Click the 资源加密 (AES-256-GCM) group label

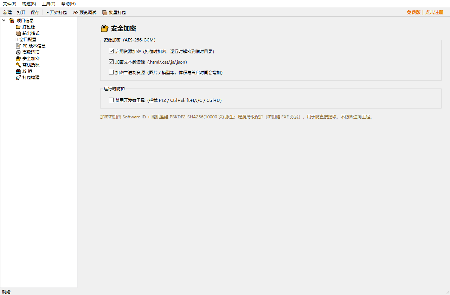pyautogui.click(x=129, y=40)
